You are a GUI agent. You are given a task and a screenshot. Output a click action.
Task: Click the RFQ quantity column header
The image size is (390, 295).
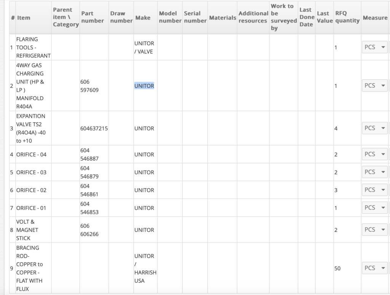click(347, 17)
